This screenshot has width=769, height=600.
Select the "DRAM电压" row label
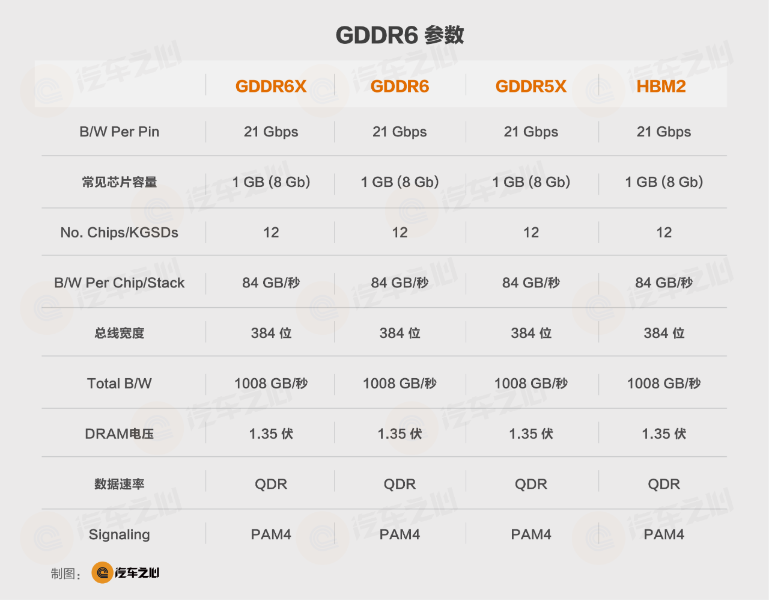tap(120, 433)
